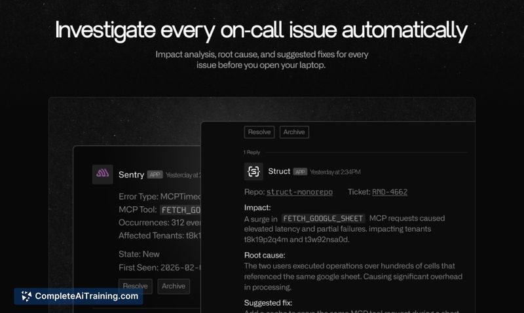Viewport: 524px width, 313px height.
Task: Click the Struct sender name
Action: (279, 172)
